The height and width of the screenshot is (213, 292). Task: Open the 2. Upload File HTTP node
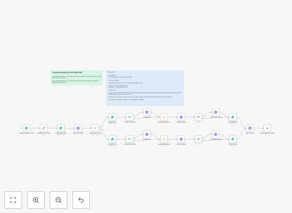click(147, 134)
